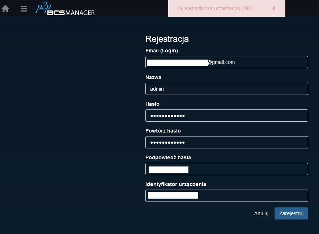Viewport: 319px width, 234px height.
Task: Click the Rejestracja page heading
Action: click(x=167, y=39)
